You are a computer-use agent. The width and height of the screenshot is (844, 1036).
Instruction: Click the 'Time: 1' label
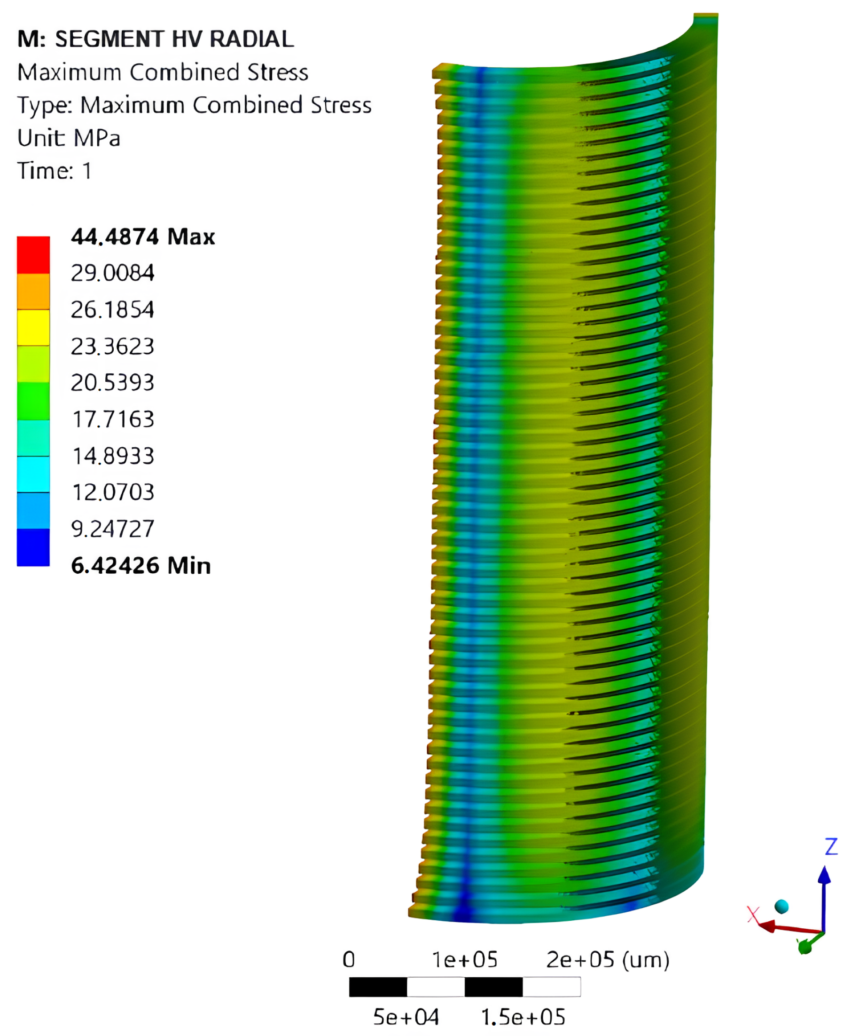pos(55,171)
